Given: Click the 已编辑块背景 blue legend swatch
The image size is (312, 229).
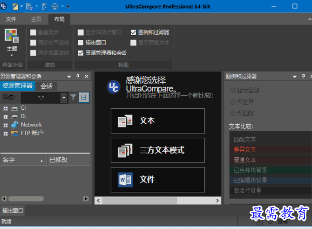Looking at the screenshot, I should point(271,180).
